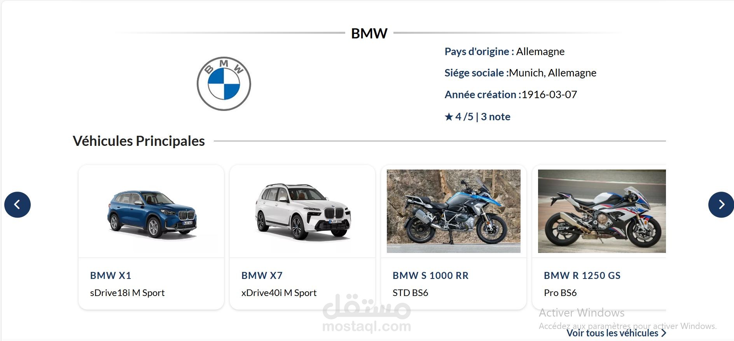734x341 pixels.
Task: Open the white BMW X7 car image
Action: tap(303, 211)
